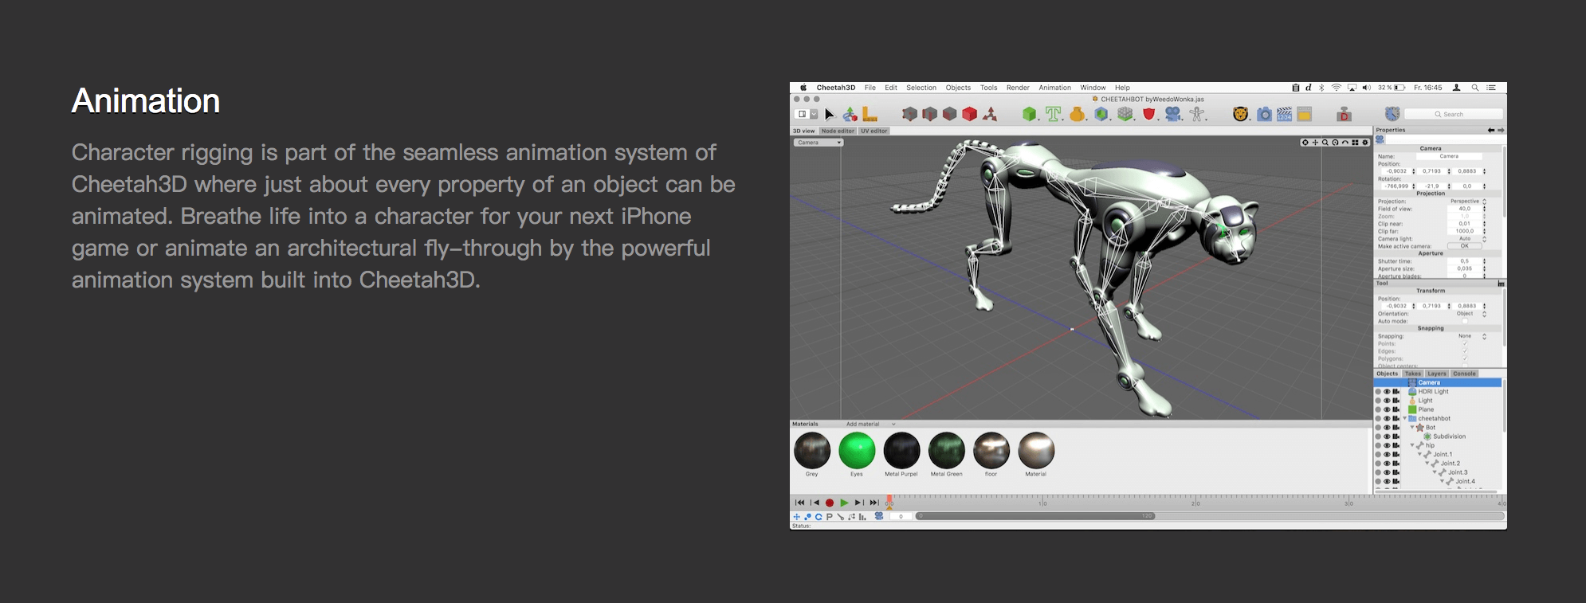Image resolution: width=1586 pixels, height=603 pixels.
Task: Toggle the Points snapping checkbox
Action: point(1465,344)
